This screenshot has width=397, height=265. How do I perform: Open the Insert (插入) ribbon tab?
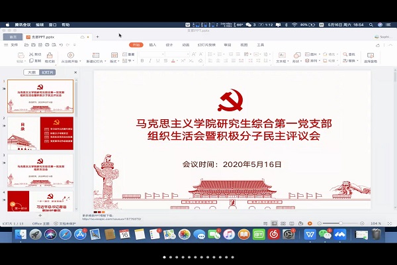[x=153, y=45]
